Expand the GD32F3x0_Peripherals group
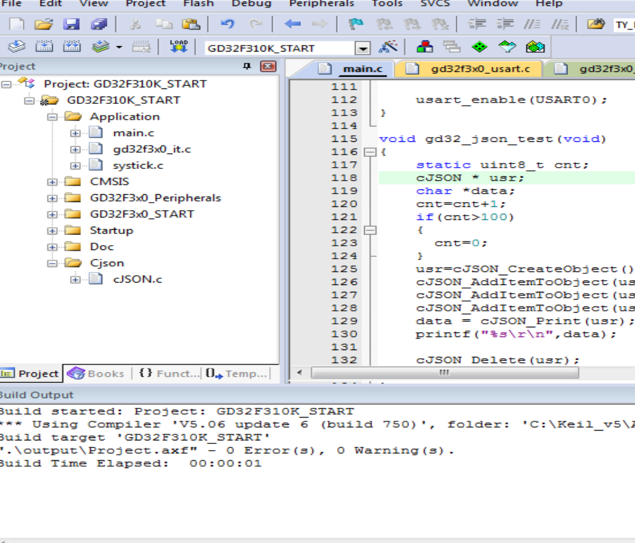This screenshot has width=635, height=543. pyautogui.click(x=52, y=198)
